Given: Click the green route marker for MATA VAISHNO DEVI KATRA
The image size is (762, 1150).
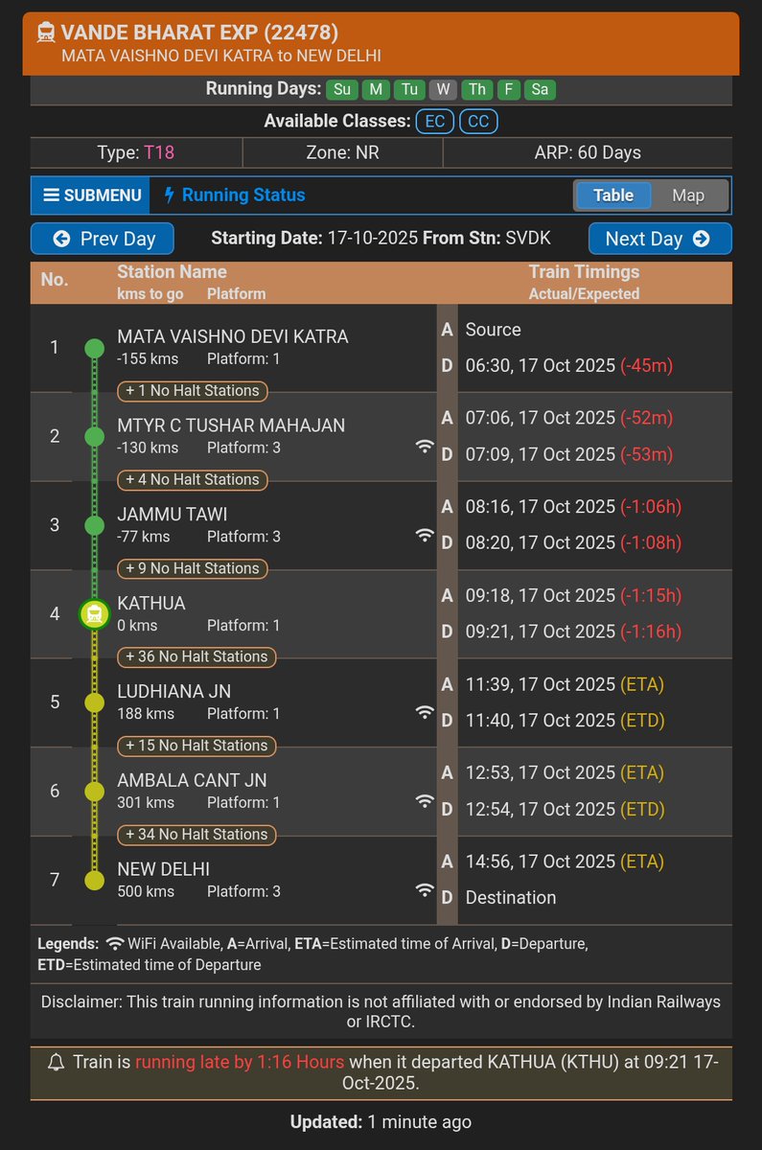Looking at the screenshot, I should pyautogui.click(x=94, y=348).
